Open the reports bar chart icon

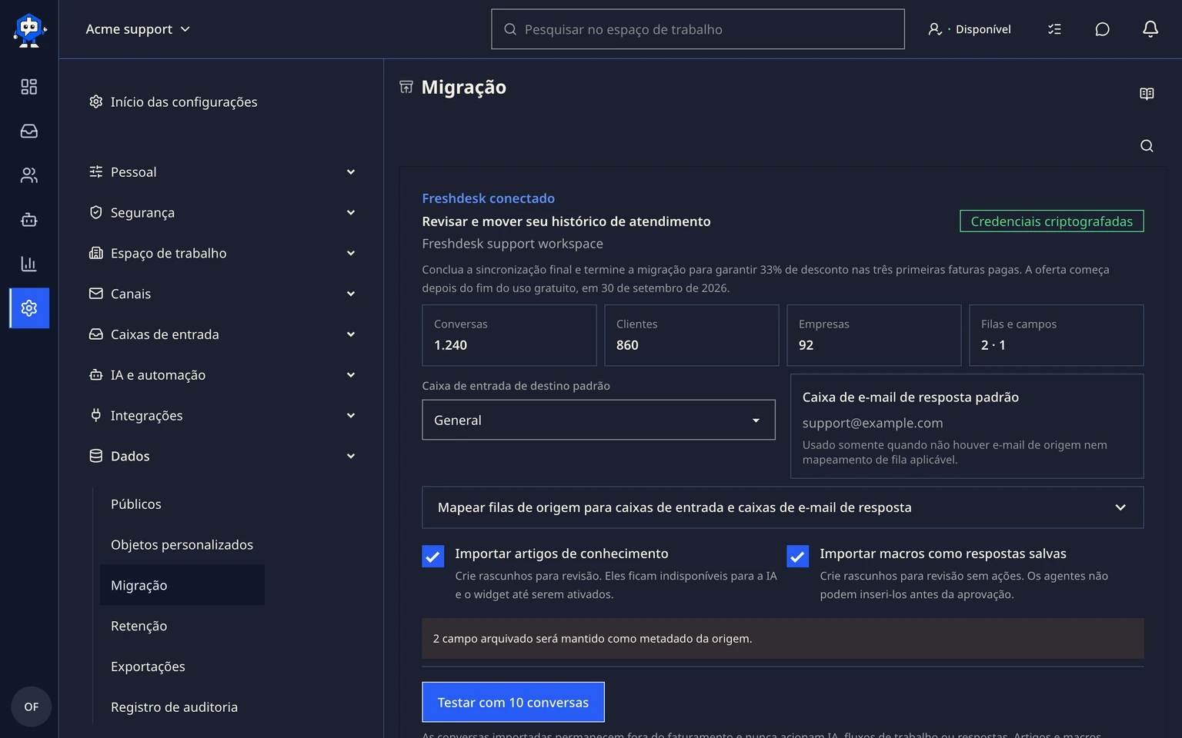[x=29, y=264]
